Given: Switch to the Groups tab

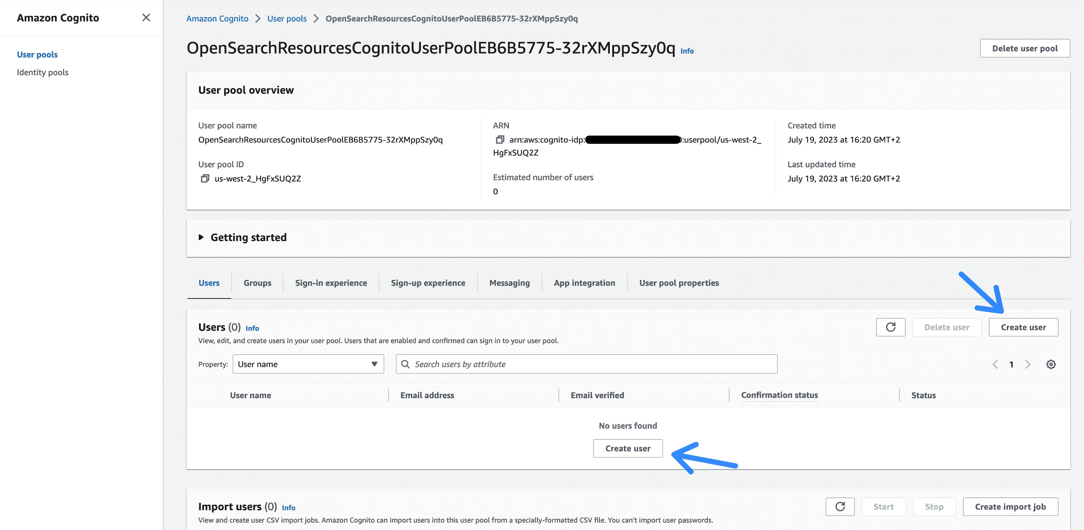Looking at the screenshot, I should 257,283.
